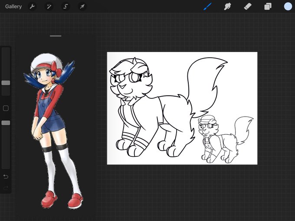
Task: Click the brush opacity slider handle
Action: click(x=6, y=123)
